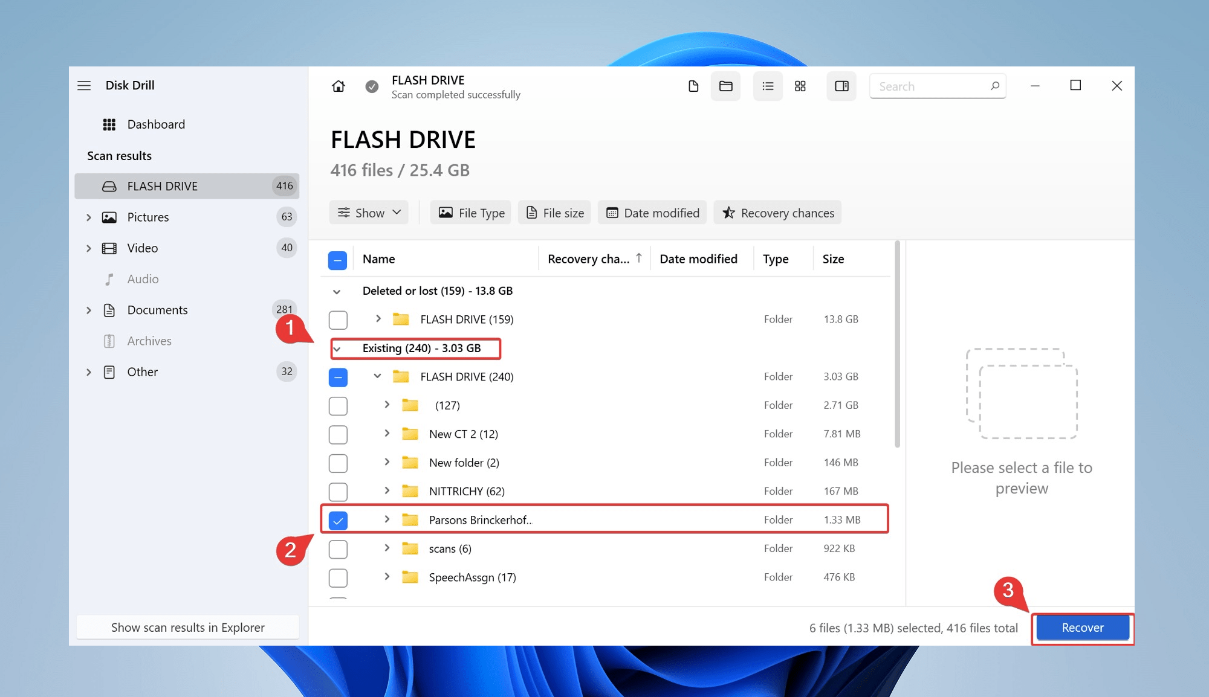
Task: Click the file list vertical scrollbar
Action: point(897,344)
